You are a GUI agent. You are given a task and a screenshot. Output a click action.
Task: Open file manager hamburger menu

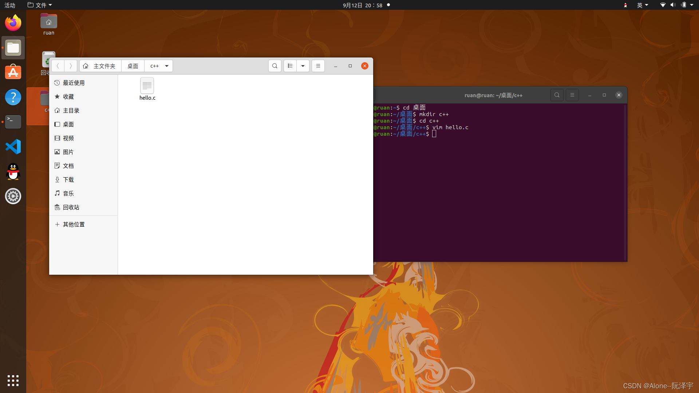[x=318, y=66]
